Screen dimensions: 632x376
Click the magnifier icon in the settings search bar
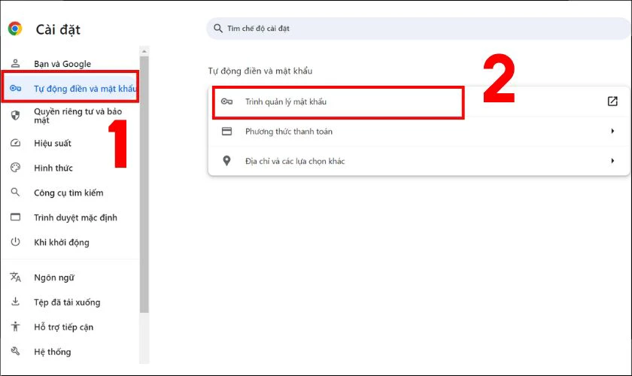coord(218,29)
